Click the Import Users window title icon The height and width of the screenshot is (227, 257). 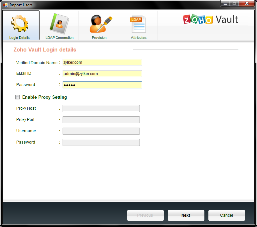pyautogui.click(x=5, y=5)
